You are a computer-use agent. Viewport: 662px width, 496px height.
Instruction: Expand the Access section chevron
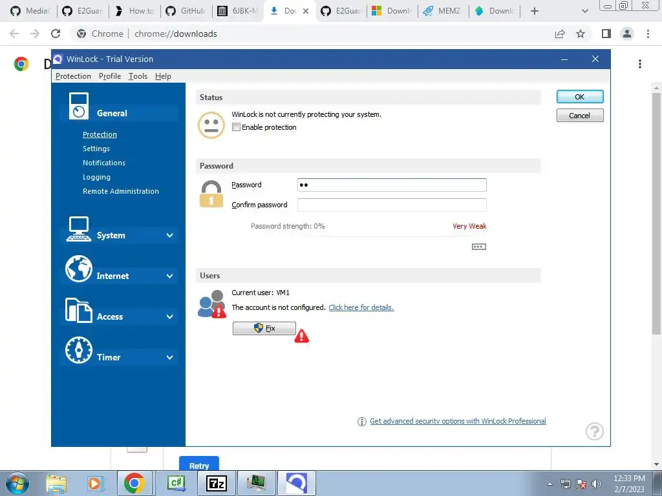pyautogui.click(x=169, y=316)
